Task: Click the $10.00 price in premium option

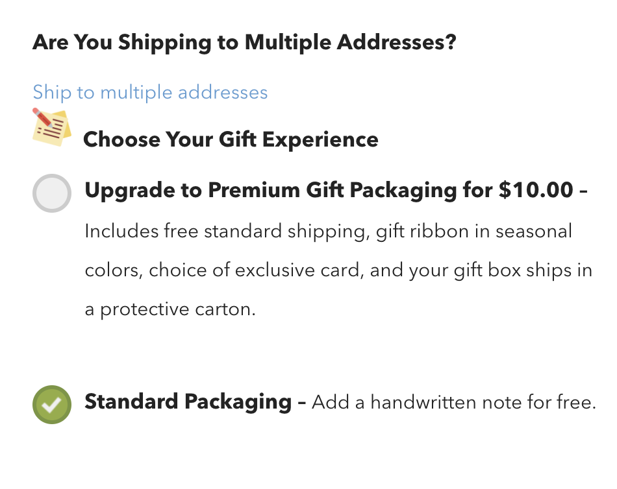Action: coord(536,190)
